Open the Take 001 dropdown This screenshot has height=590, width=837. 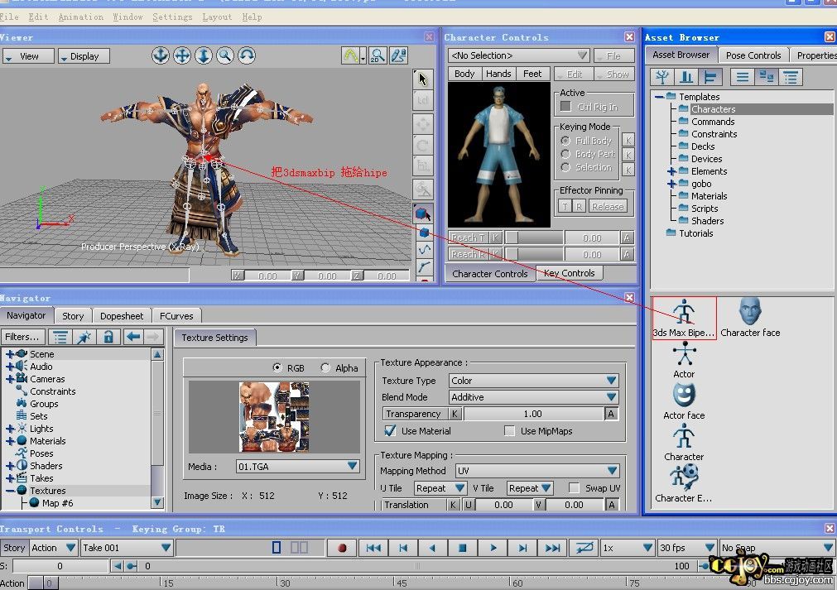(126, 548)
